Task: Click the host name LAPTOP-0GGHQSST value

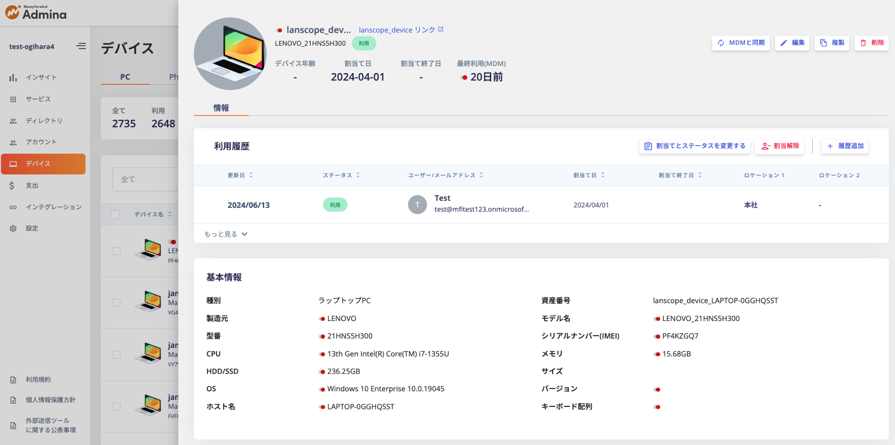Action: point(361,407)
